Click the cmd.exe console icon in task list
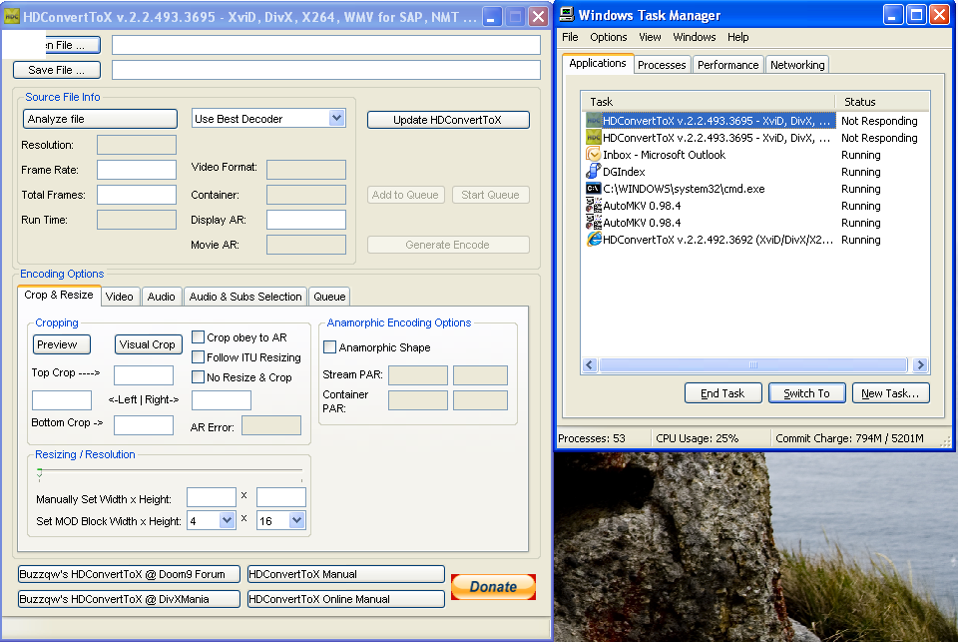The width and height of the screenshot is (958, 642). (x=593, y=189)
